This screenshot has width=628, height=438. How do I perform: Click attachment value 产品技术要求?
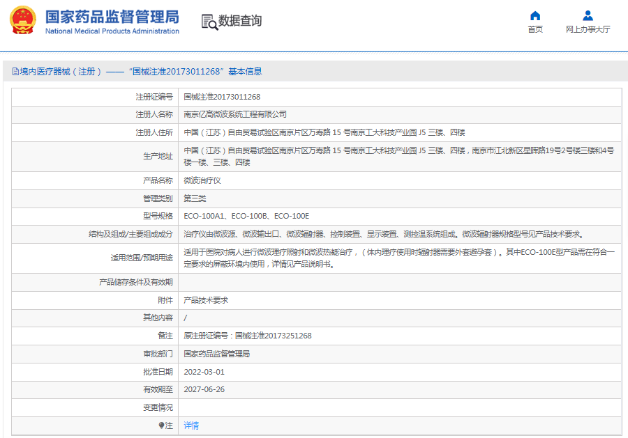pos(205,300)
